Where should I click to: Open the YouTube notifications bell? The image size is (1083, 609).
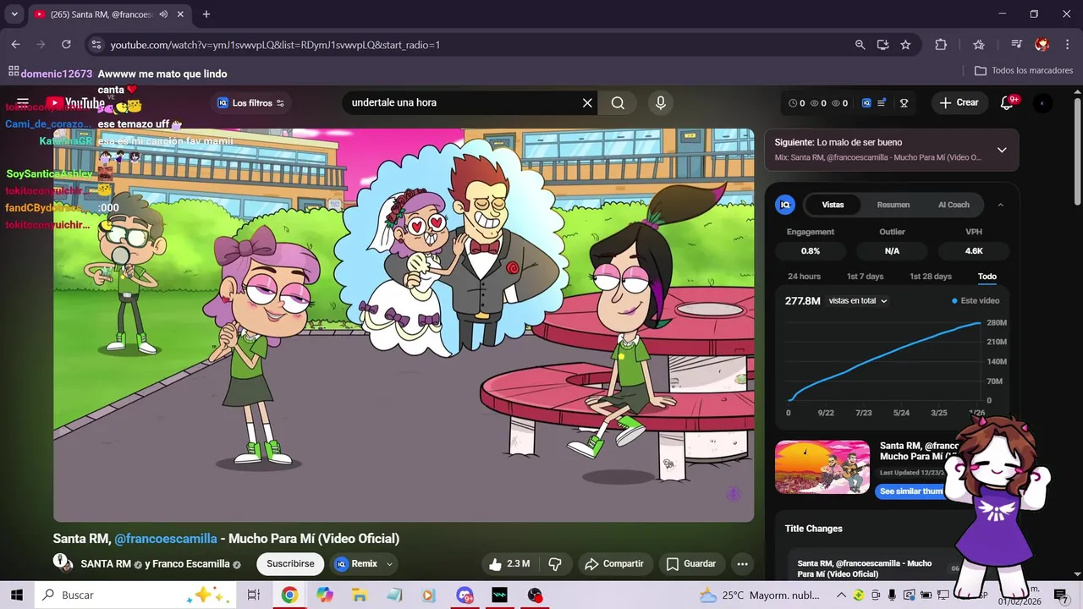[1007, 103]
